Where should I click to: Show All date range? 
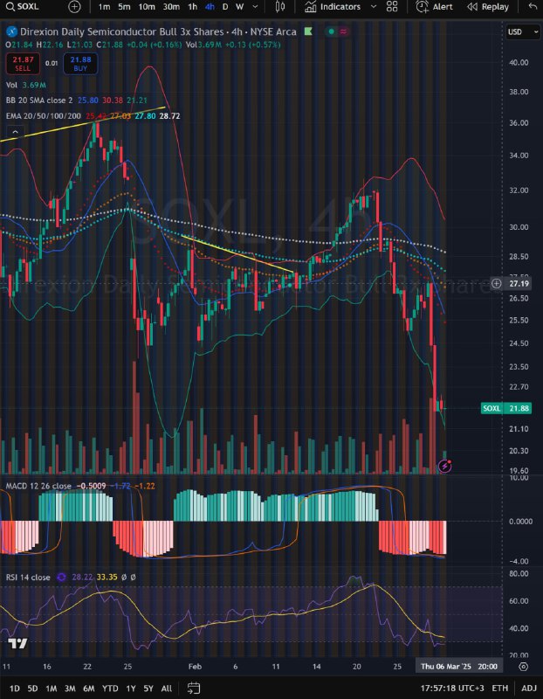point(166,689)
